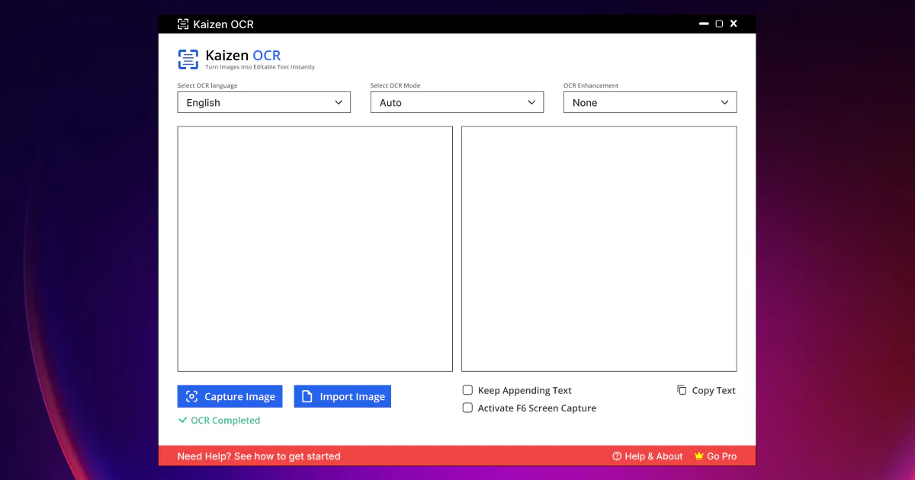Click inside the right text output pane
Viewport: 915px width, 480px height.
click(x=599, y=249)
